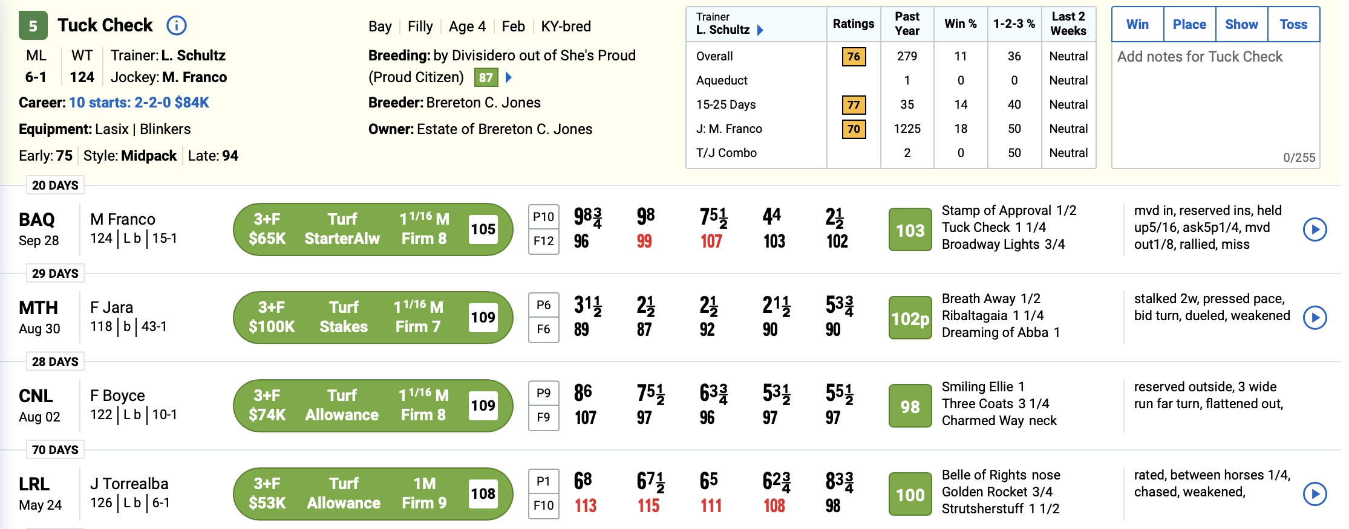Click the green number 5 saddlecloth badge
Image resolution: width=1349 pixels, height=529 pixels.
point(33,26)
